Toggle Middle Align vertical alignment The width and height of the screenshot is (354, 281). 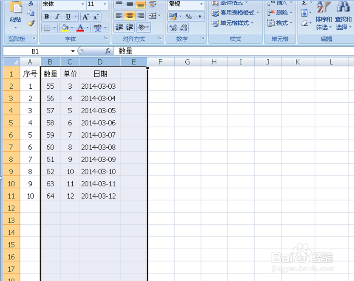(130, 4)
